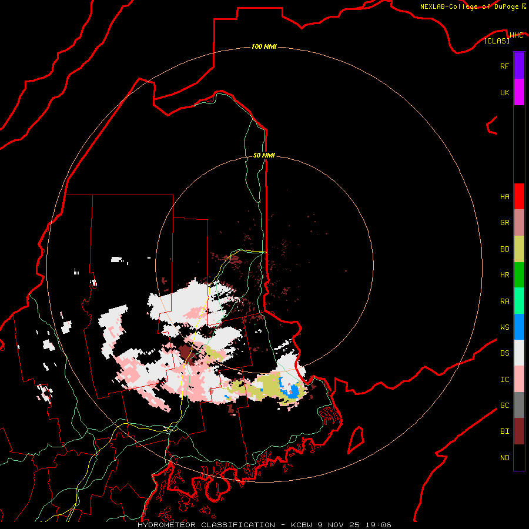Select the WS blue legend swatch

[x=519, y=327]
